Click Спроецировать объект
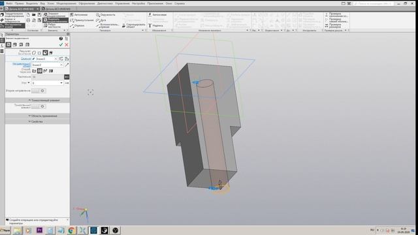The height and width of the screenshot is (235, 418). 133,25
